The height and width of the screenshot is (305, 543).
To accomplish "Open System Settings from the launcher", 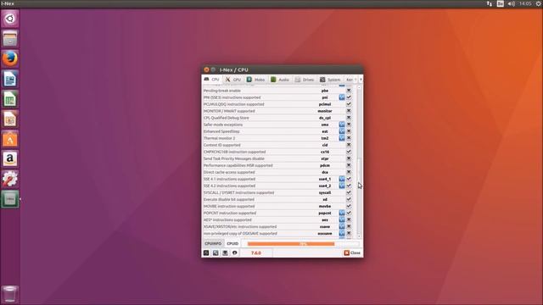I will (x=10, y=179).
